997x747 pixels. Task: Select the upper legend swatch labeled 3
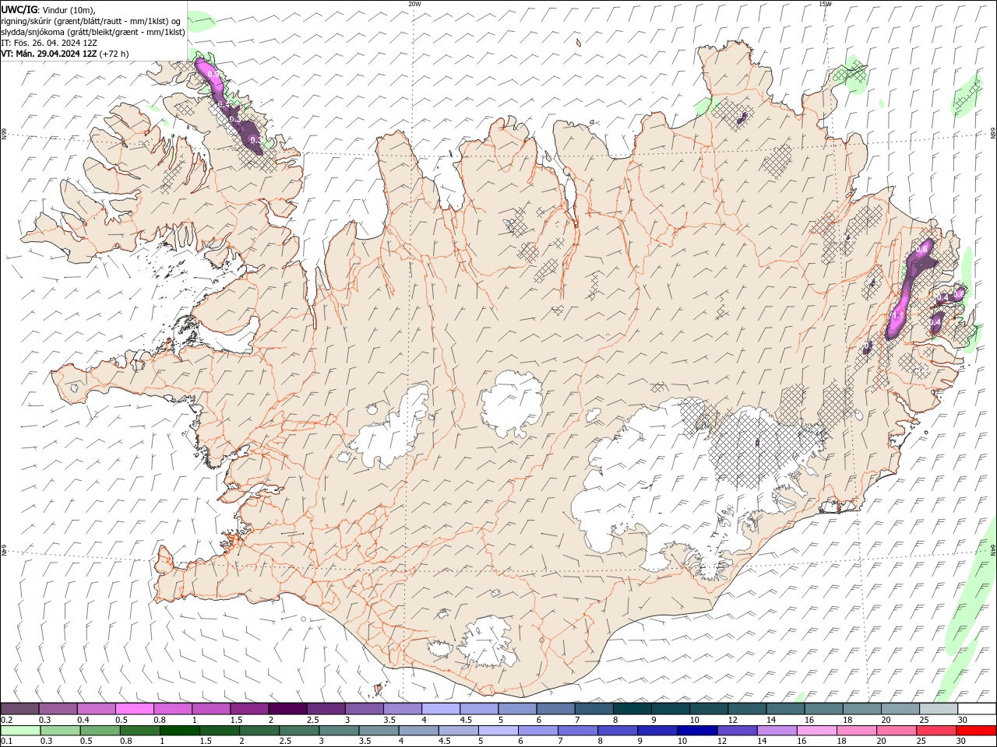tap(364, 708)
